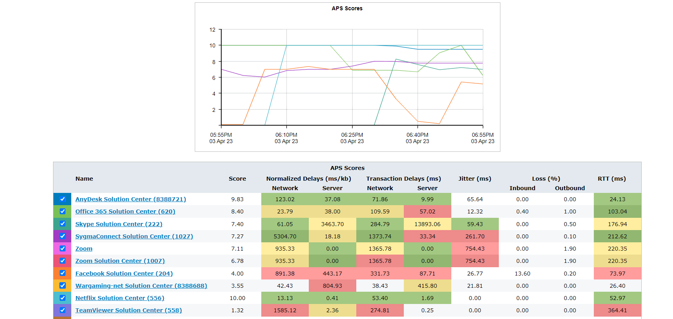Click the TeamViewer Solution Center (558) link
The height and width of the screenshot is (319, 673).
click(129, 310)
